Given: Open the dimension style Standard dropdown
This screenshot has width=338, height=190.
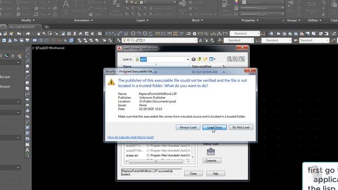Looking at the screenshot, I should 245,33.
